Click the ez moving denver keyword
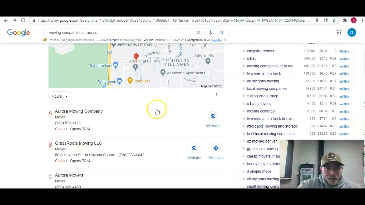The width and height of the screenshot is (365, 205). (x=262, y=141)
